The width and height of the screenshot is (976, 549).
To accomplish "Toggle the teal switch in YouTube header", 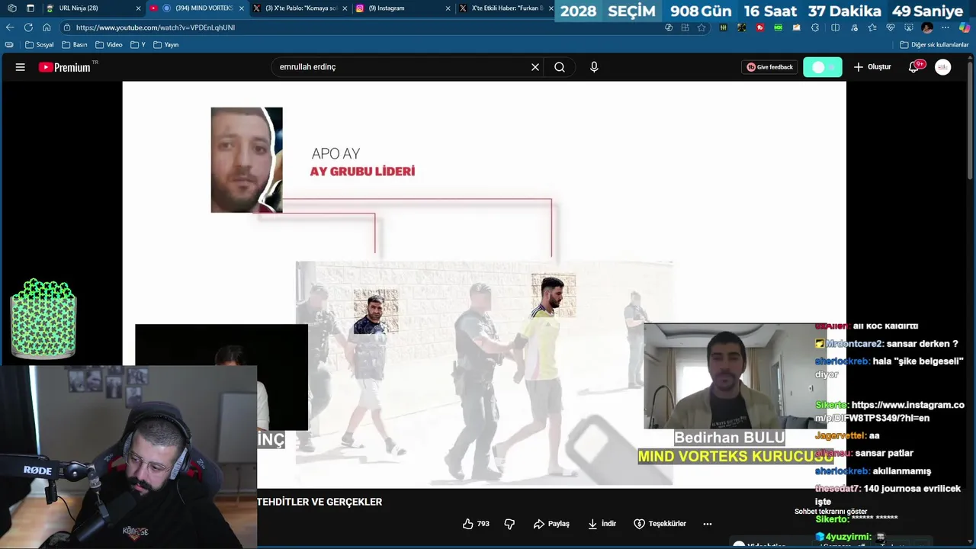I will [823, 67].
